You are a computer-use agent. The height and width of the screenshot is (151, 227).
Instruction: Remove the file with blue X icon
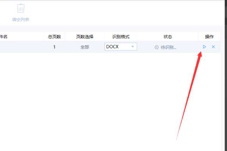tap(213, 47)
